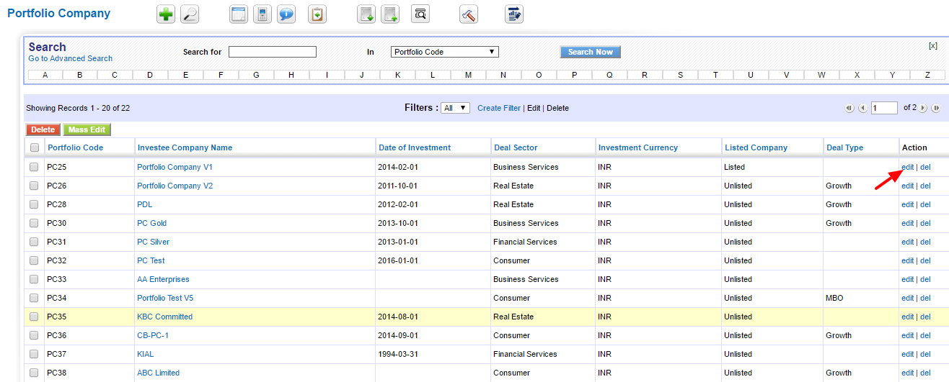The width and height of the screenshot is (949, 382).
Task: Click del link for ABC Limited row
Action: [925, 373]
